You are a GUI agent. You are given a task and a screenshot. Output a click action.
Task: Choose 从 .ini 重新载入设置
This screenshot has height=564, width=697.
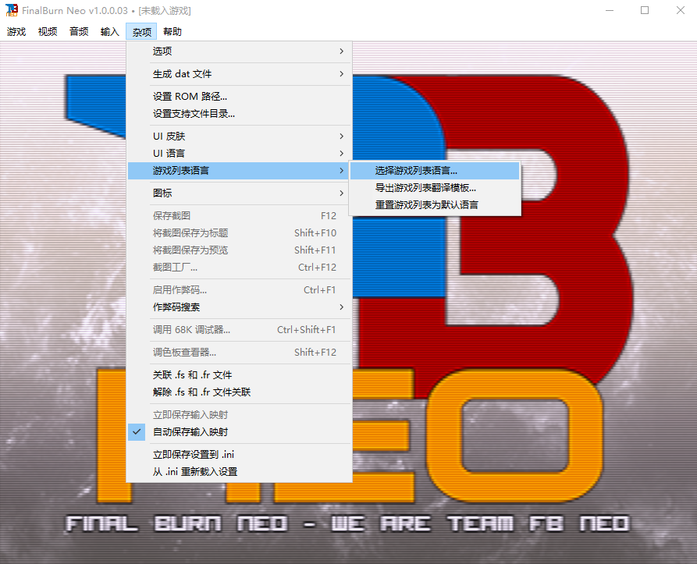coord(239,472)
